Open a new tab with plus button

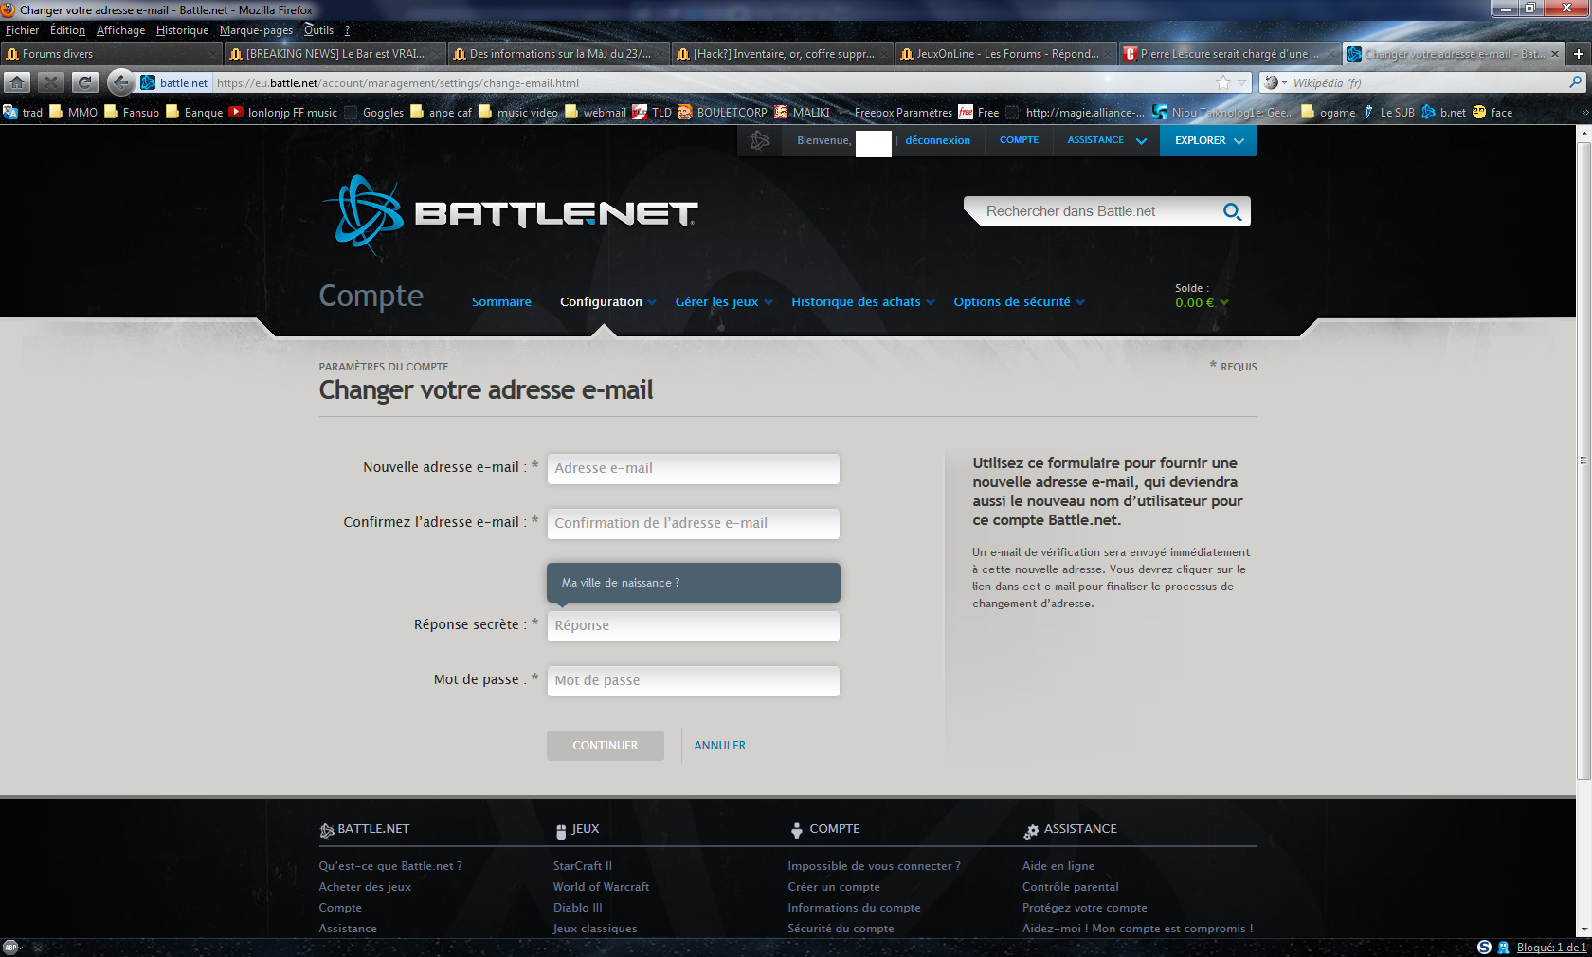tap(1579, 54)
